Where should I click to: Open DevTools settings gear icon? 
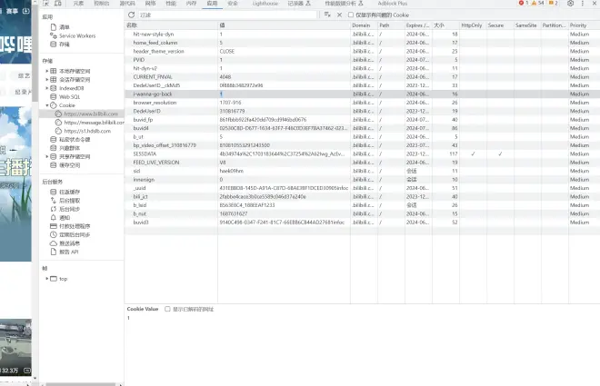click(x=570, y=4)
